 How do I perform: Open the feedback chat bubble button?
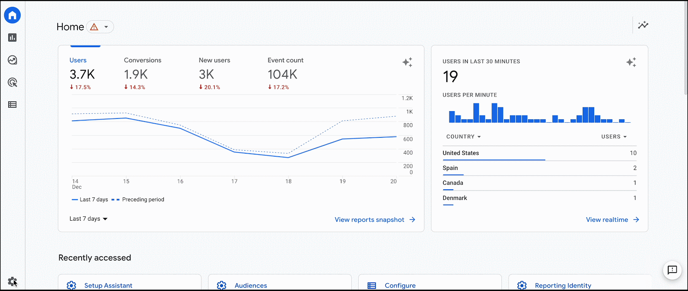coord(673,270)
